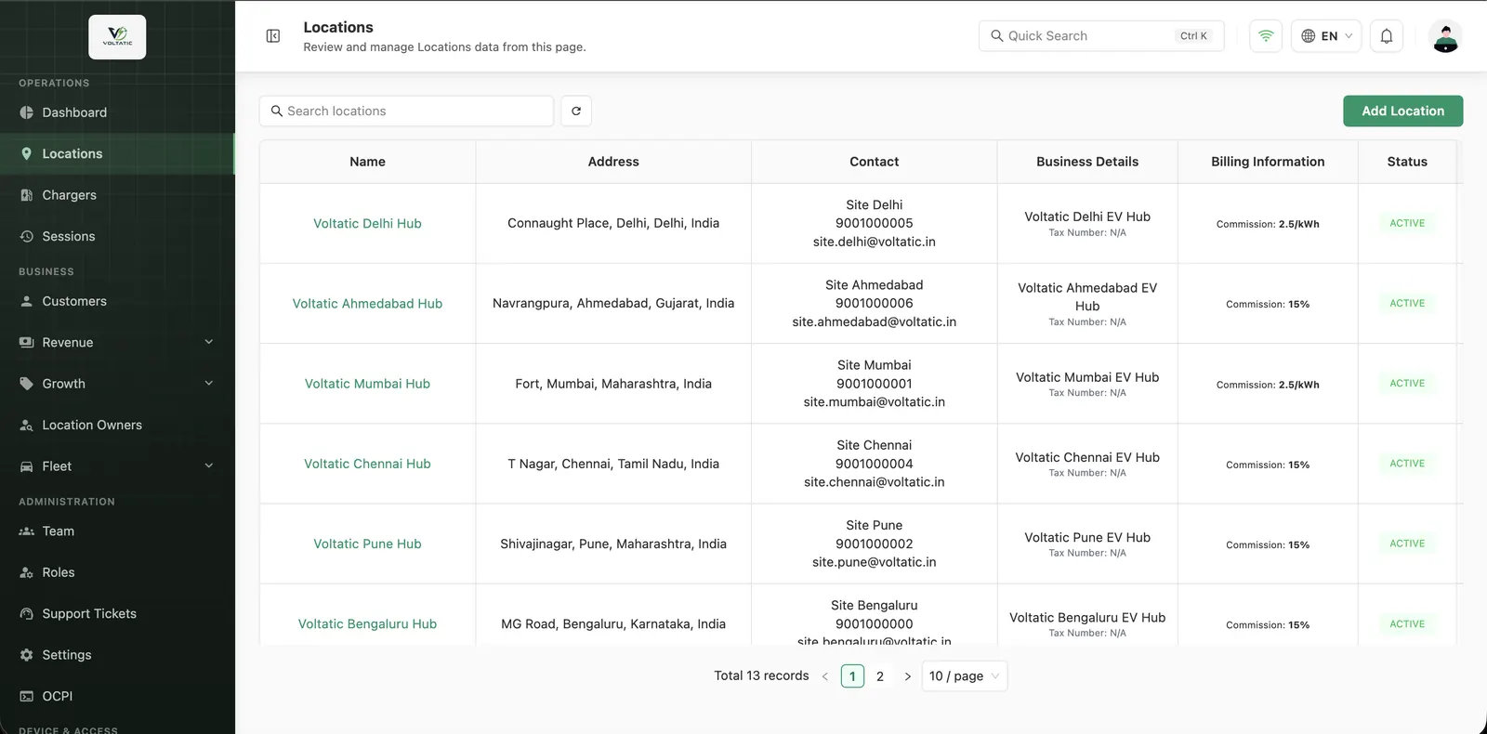Open the notifications bell
This screenshot has width=1487, height=734.
coord(1387,36)
